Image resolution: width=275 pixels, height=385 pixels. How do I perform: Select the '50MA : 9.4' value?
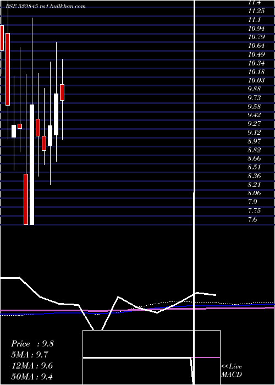pos(32,377)
